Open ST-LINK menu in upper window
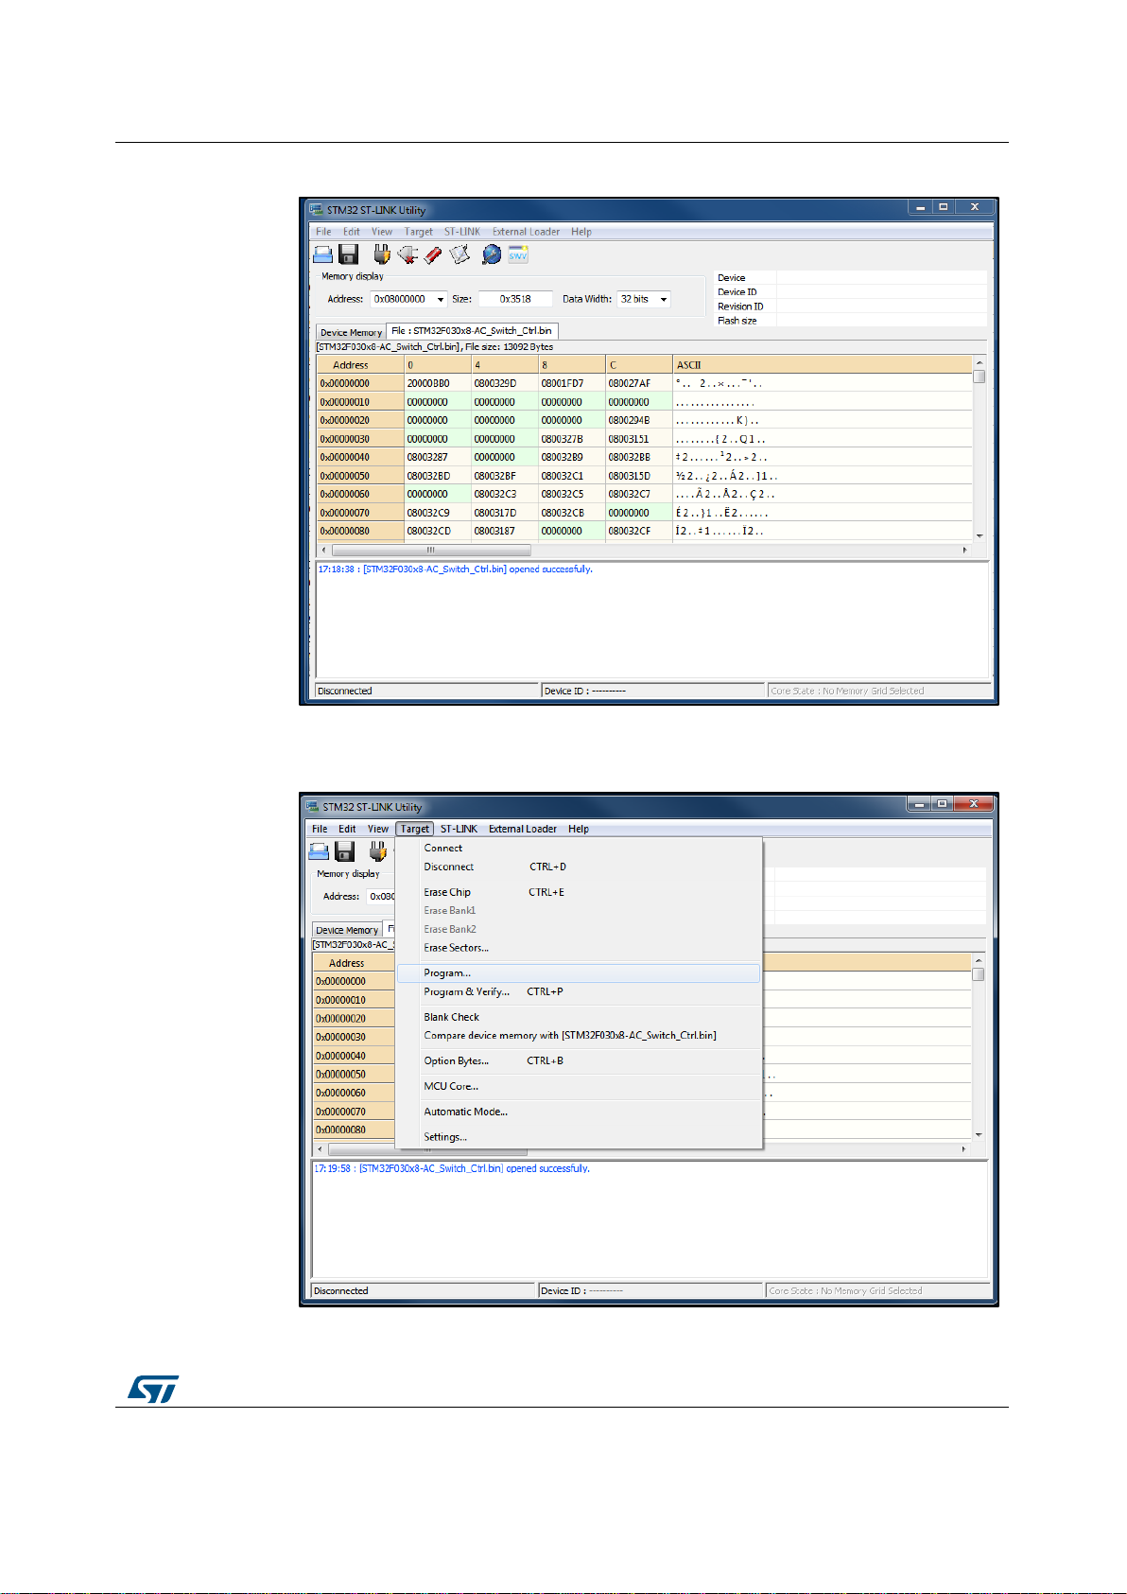This screenshot has width=1127, height=1594. click(462, 232)
